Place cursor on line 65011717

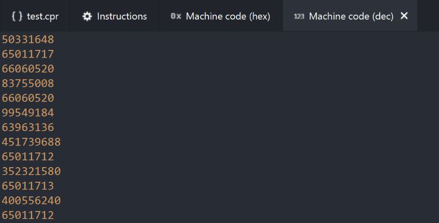(28, 54)
